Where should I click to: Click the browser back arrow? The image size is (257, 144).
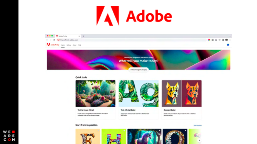(x=47, y=40)
